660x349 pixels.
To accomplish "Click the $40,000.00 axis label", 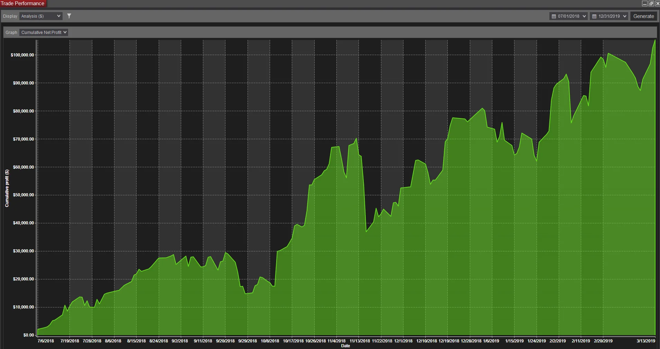I will pyautogui.click(x=24, y=223).
